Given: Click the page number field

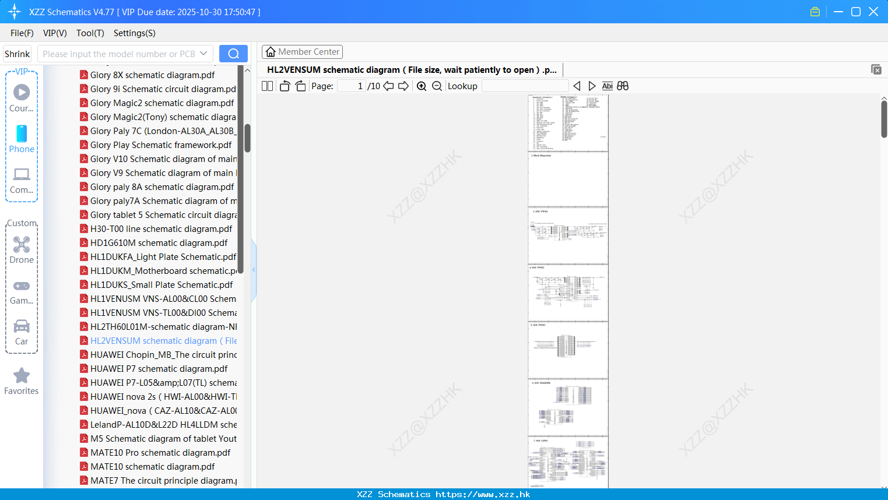Looking at the screenshot, I should 351,86.
